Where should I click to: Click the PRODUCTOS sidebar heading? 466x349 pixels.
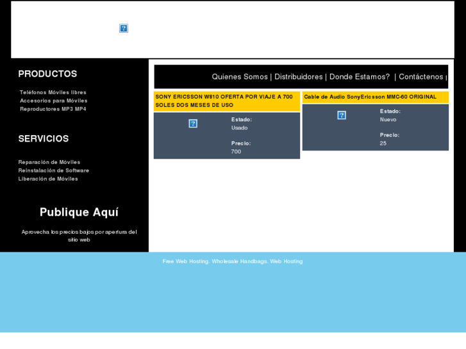click(47, 74)
